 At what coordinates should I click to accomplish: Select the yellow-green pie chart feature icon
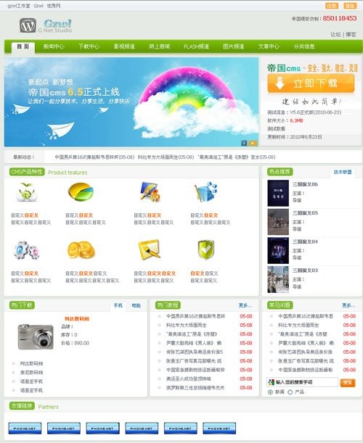click(x=81, y=191)
